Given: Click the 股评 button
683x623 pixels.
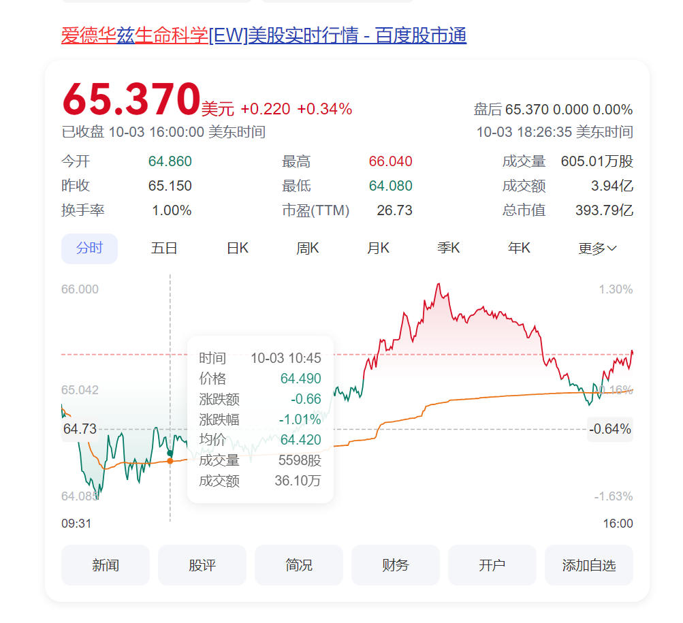Looking at the screenshot, I should [x=202, y=565].
